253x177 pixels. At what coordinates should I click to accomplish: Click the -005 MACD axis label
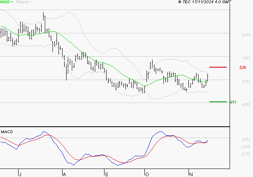tap(245, 147)
